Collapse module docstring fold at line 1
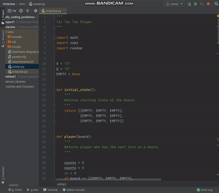 55,17
